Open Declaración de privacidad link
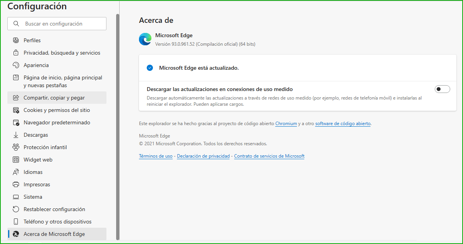 pyautogui.click(x=203, y=156)
